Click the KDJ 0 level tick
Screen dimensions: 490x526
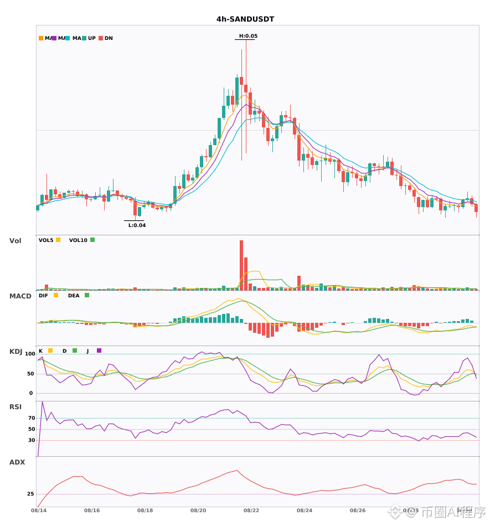point(31,393)
